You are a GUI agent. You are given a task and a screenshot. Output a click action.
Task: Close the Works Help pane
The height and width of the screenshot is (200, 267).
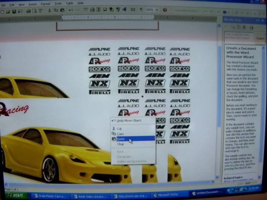click(x=263, y=21)
